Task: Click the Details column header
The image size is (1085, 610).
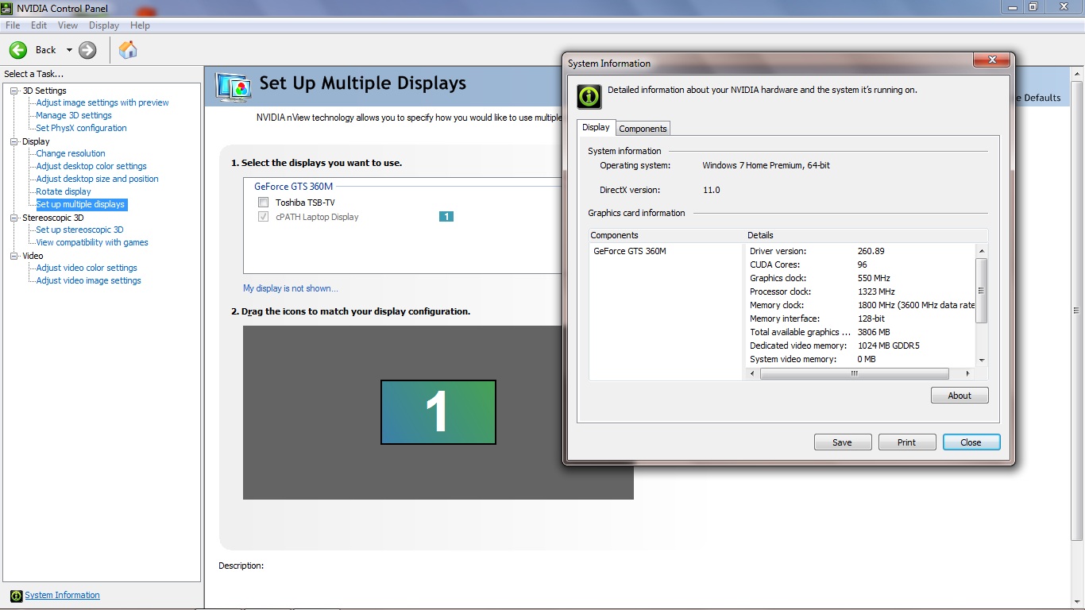Action: click(866, 235)
